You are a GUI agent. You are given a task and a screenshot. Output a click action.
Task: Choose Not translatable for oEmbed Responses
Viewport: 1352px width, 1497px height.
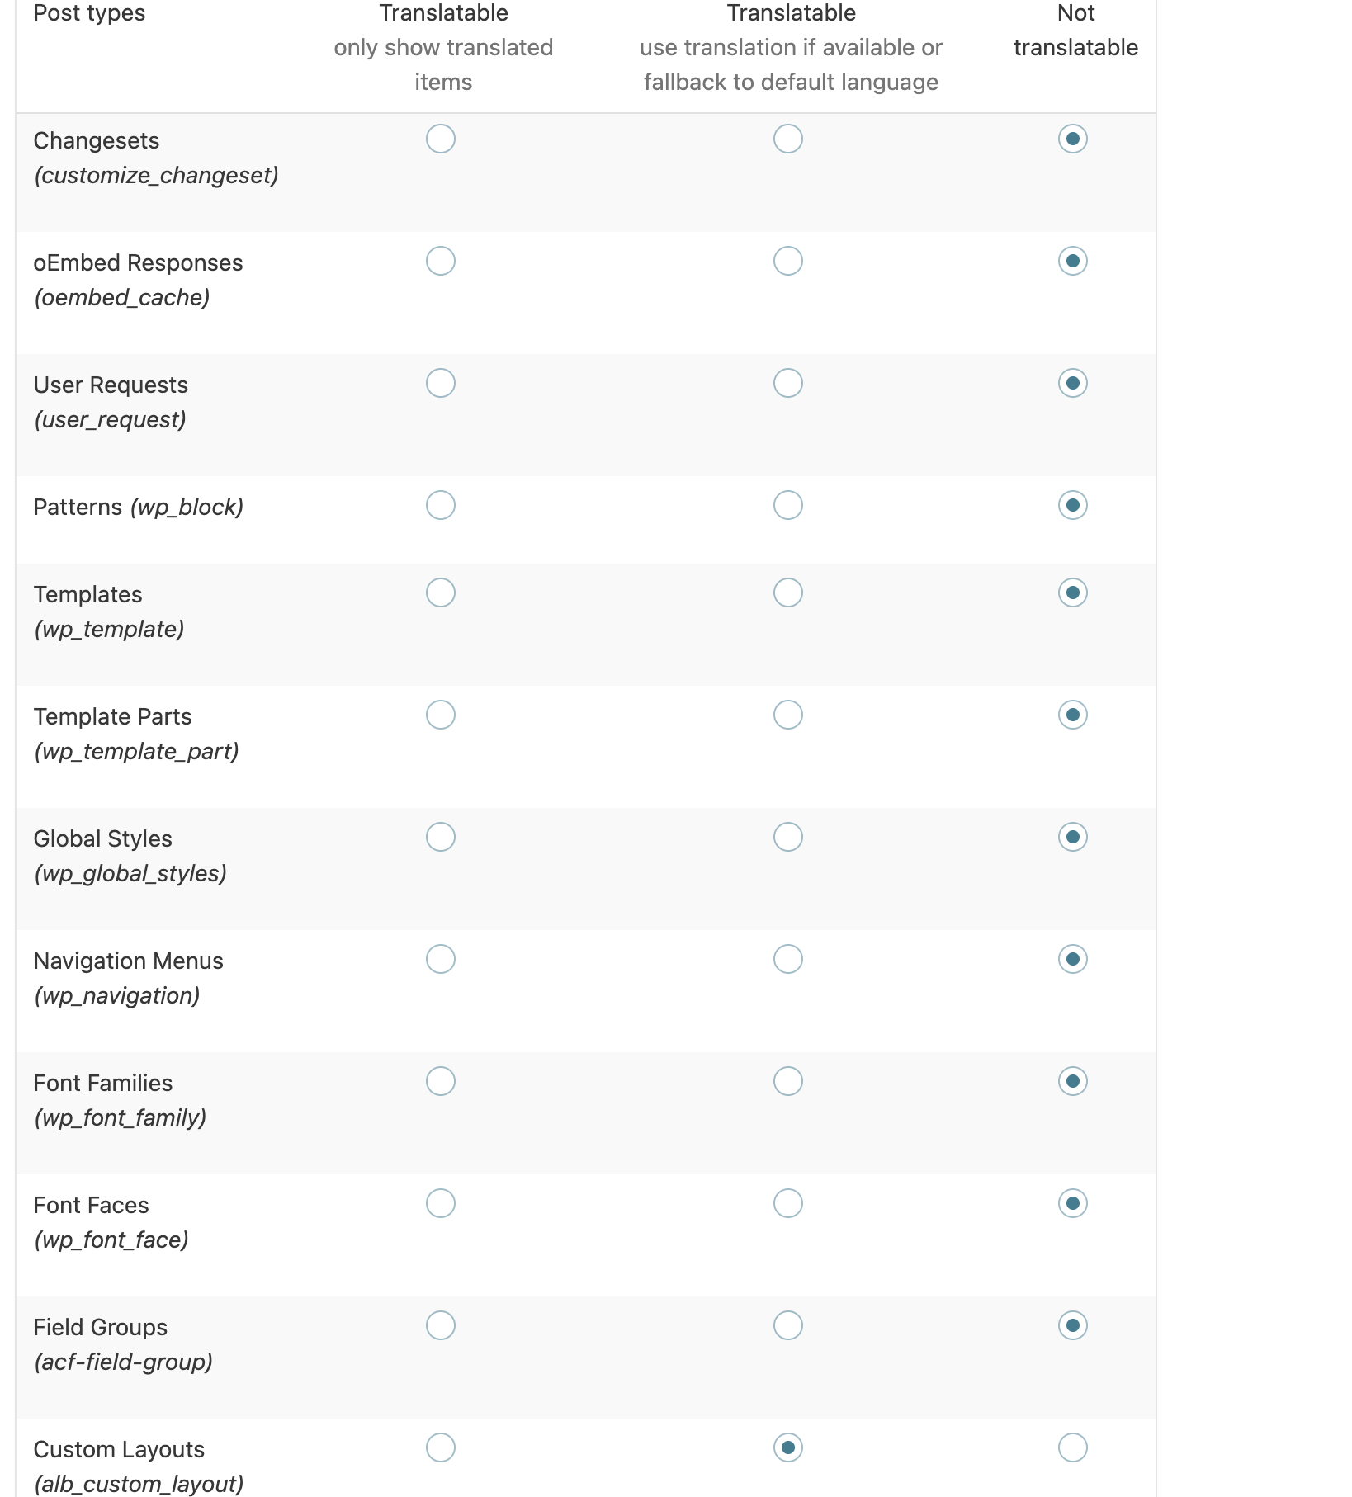tap(1073, 261)
